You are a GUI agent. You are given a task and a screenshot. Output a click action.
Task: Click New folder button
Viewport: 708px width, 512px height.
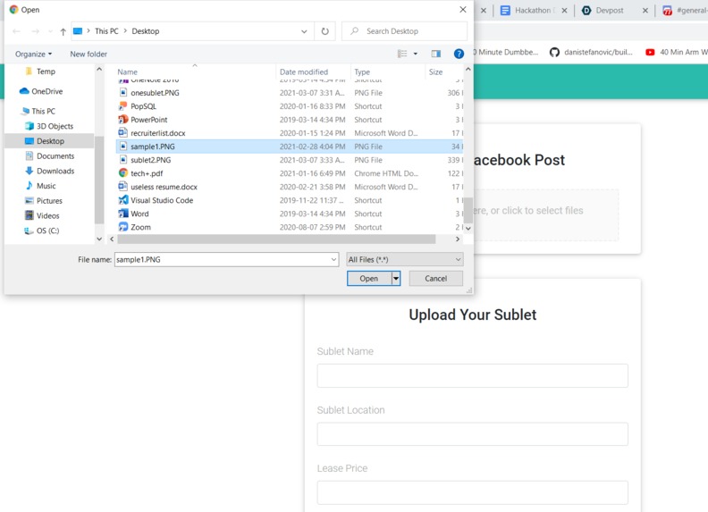click(88, 54)
